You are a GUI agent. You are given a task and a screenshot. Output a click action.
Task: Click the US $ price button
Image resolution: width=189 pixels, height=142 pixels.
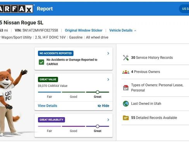[x=184, y=9]
